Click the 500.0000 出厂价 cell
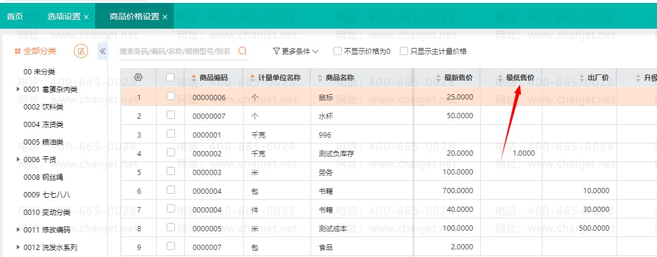The width and height of the screenshot is (657, 257). tap(594, 228)
